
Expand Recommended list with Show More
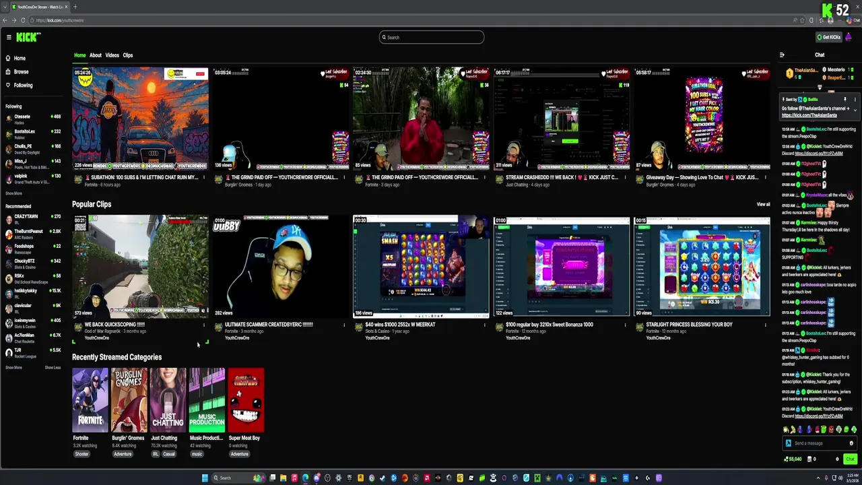click(13, 367)
